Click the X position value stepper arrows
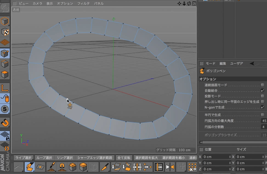The height and width of the screenshot is (174, 267). (x=230, y=157)
